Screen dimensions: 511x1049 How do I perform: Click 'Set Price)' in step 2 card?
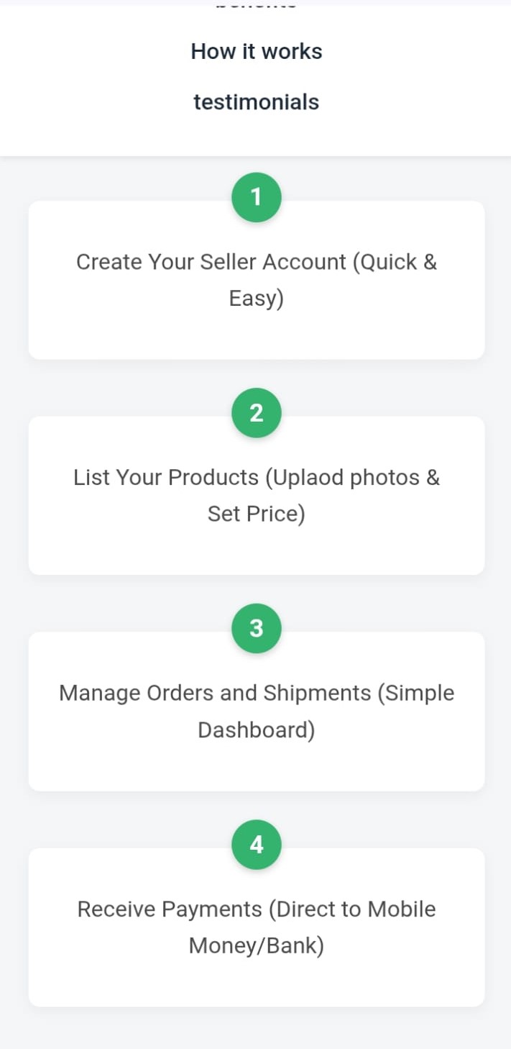256,514
